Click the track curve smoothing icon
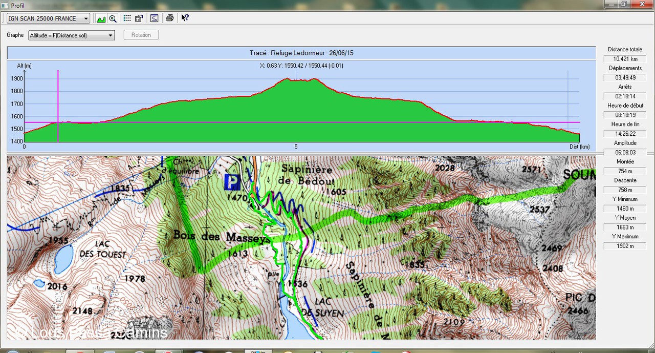The width and height of the screenshot is (655, 353). (154, 18)
